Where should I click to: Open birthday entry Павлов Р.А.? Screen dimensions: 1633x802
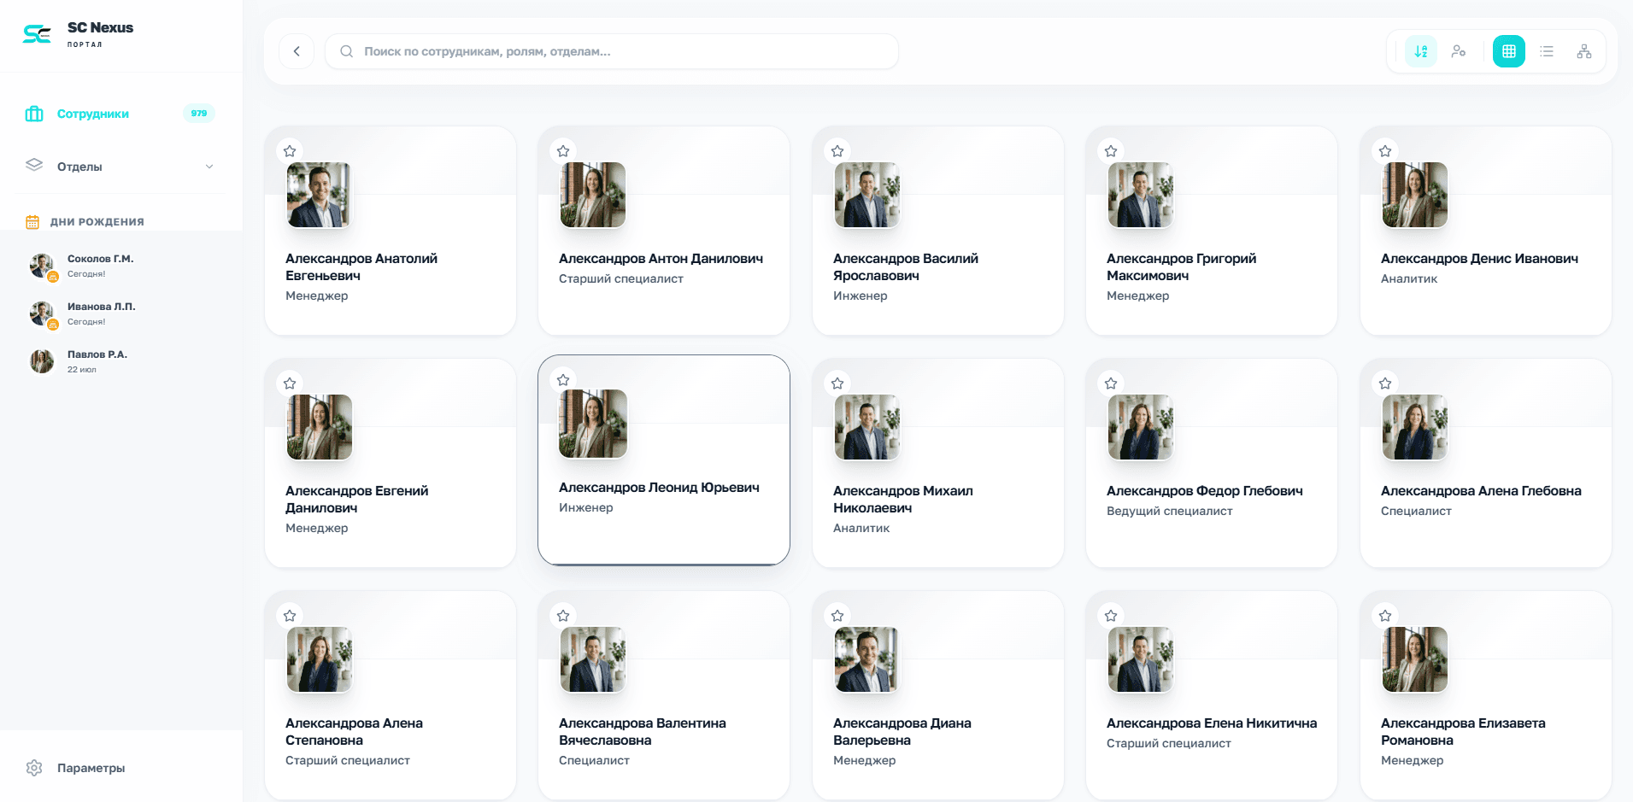pyautogui.click(x=120, y=361)
